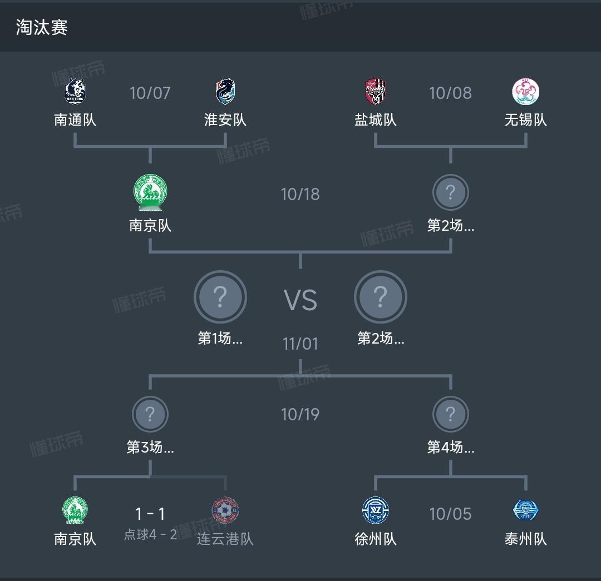Select the large 第2场 placeholder right of VS
The width and height of the screenshot is (601, 581).
click(381, 297)
